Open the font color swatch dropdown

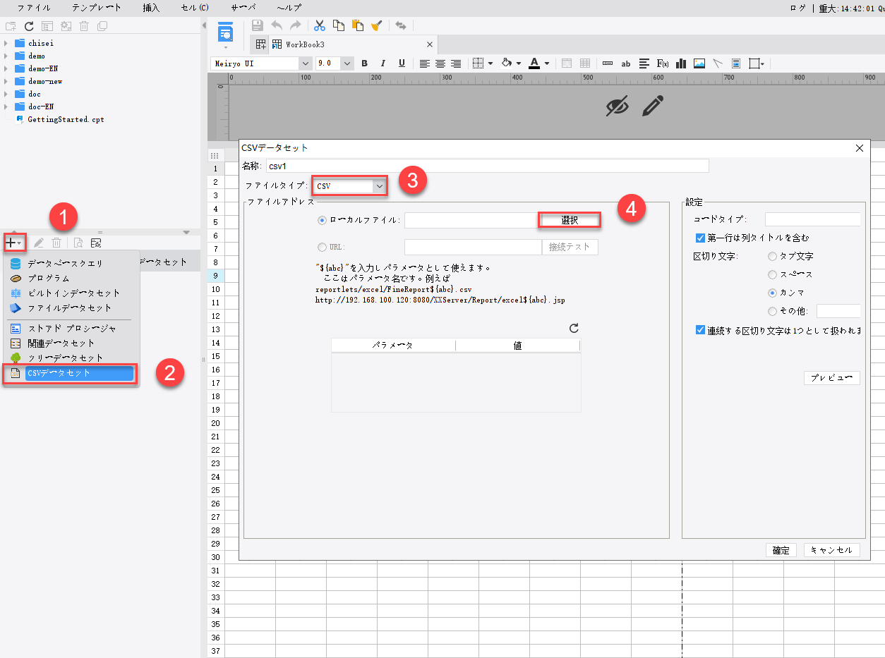545,63
